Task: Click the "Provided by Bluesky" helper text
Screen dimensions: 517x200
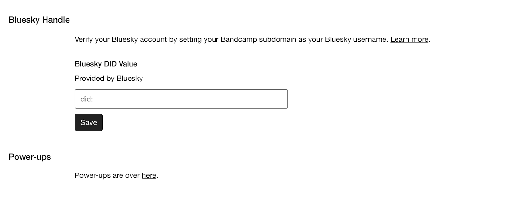Action: 109,79
